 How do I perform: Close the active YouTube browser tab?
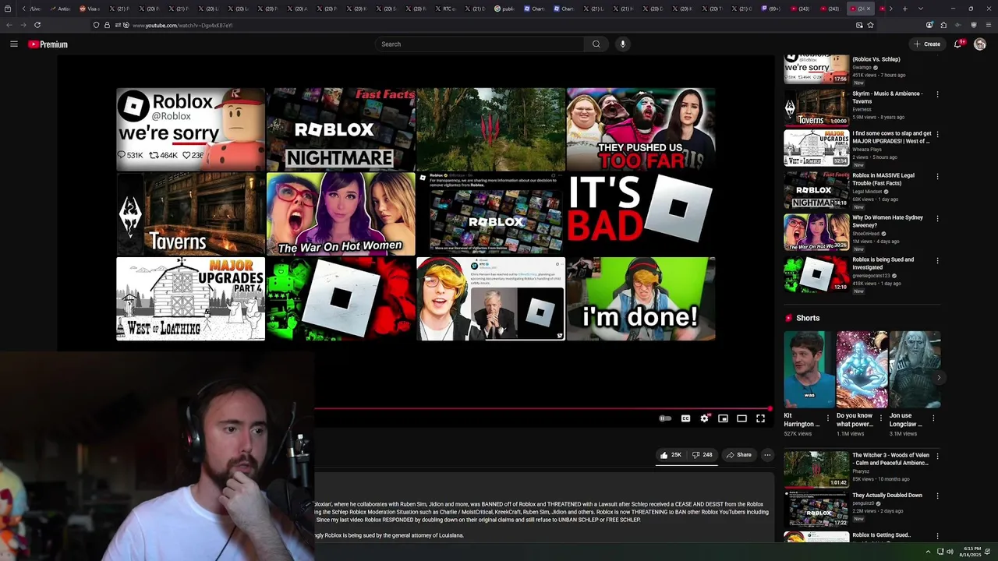869,9
